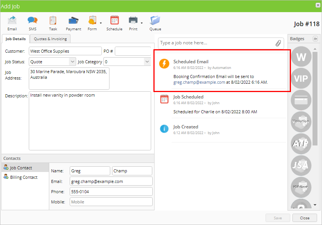Image resolution: width=322 pixels, height=225 pixels.
Task: Click the Job Scheduled calendar icon
Action: 164,99
